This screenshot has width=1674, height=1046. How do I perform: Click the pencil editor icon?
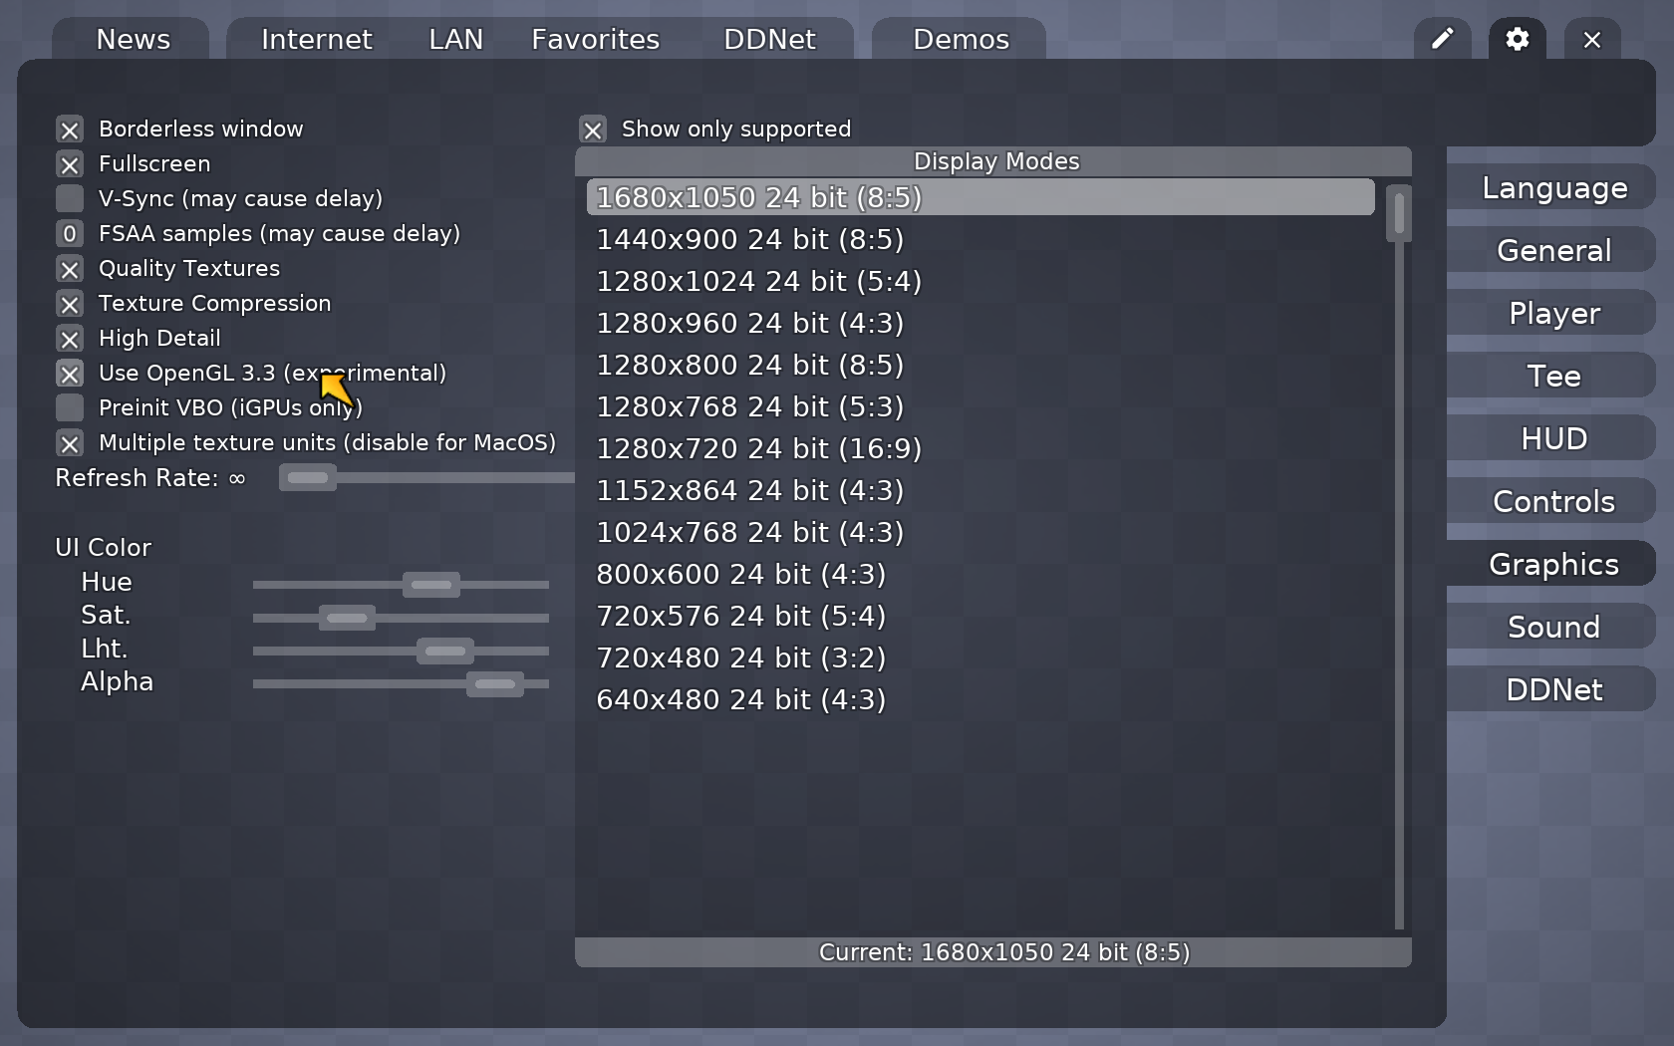(x=1442, y=39)
